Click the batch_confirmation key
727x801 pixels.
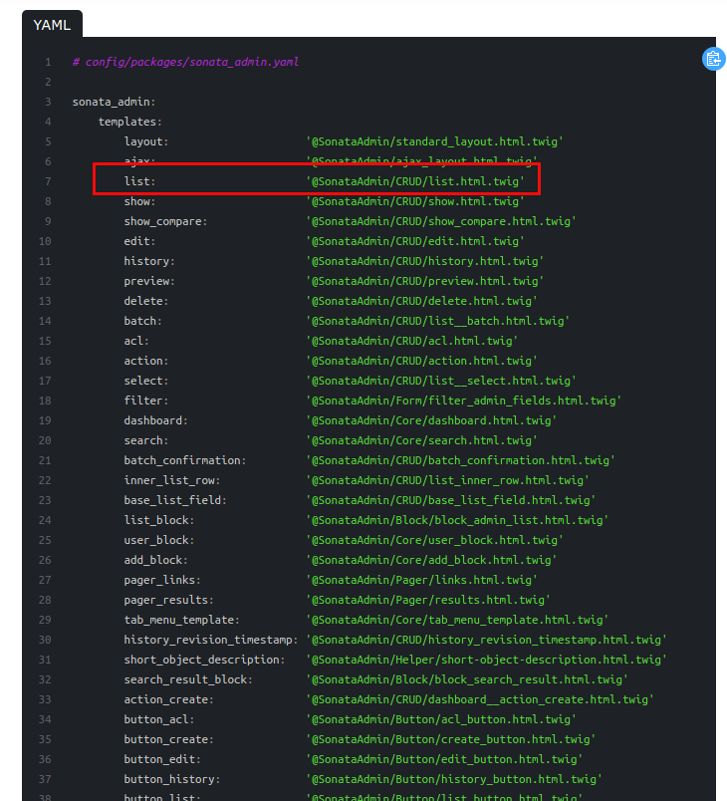(x=184, y=460)
